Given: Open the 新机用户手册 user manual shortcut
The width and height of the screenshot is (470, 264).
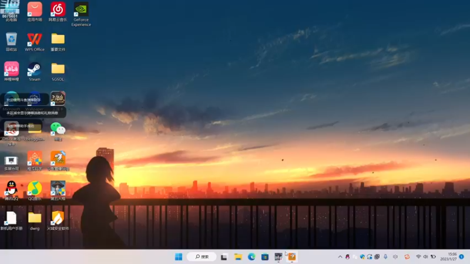Looking at the screenshot, I should point(11,221).
